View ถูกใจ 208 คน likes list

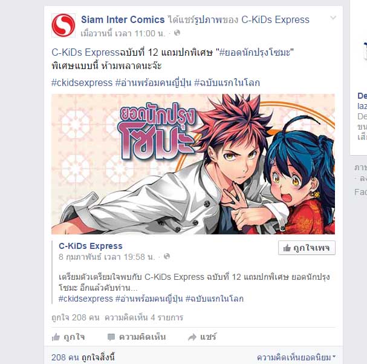click(x=76, y=317)
